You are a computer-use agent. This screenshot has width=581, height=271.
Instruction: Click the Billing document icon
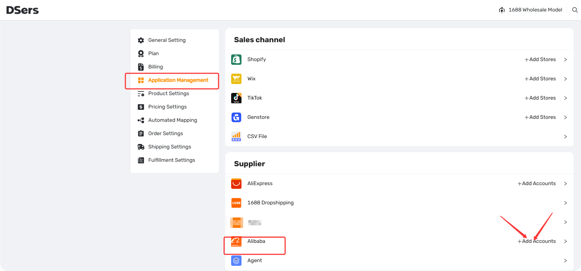click(x=141, y=67)
